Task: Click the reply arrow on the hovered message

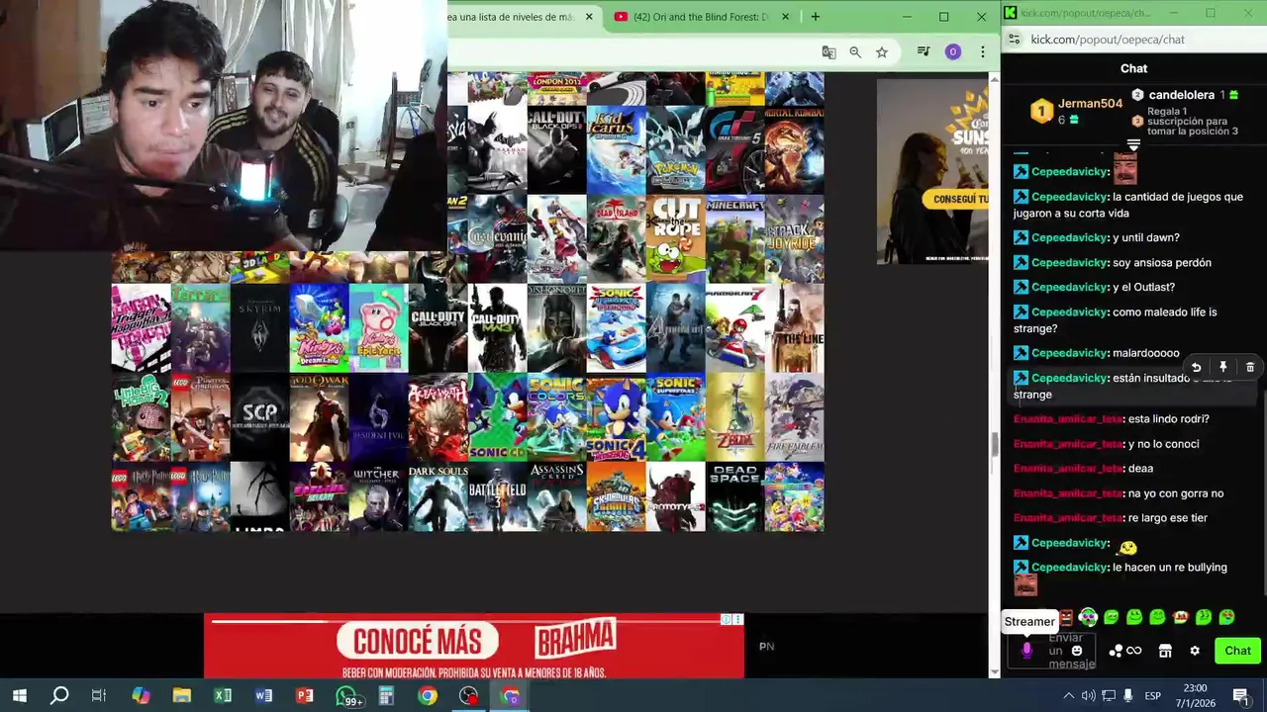Action: click(x=1196, y=367)
